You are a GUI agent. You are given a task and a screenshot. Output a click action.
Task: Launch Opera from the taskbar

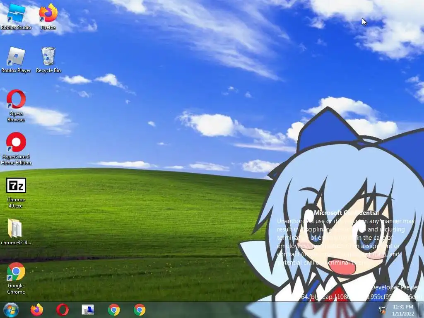63,310
